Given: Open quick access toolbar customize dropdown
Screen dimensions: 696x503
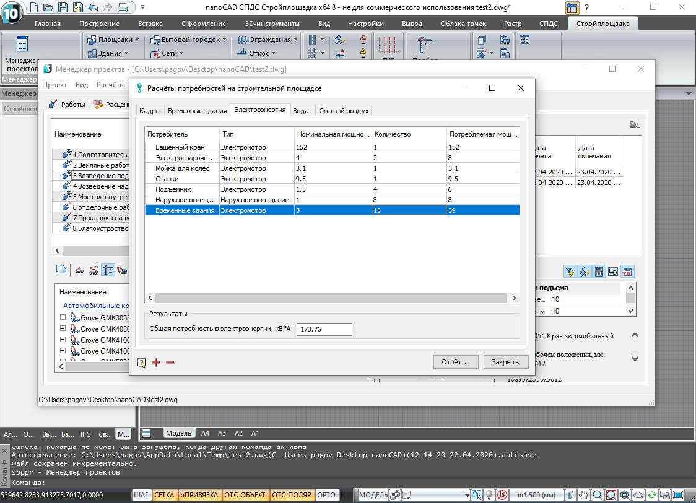Looking at the screenshot, I should pyautogui.click(x=142, y=7).
